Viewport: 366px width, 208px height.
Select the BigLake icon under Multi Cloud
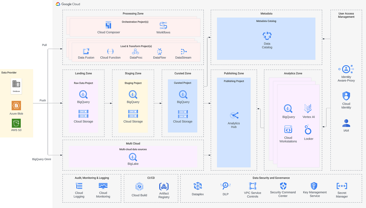coord(133,158)
